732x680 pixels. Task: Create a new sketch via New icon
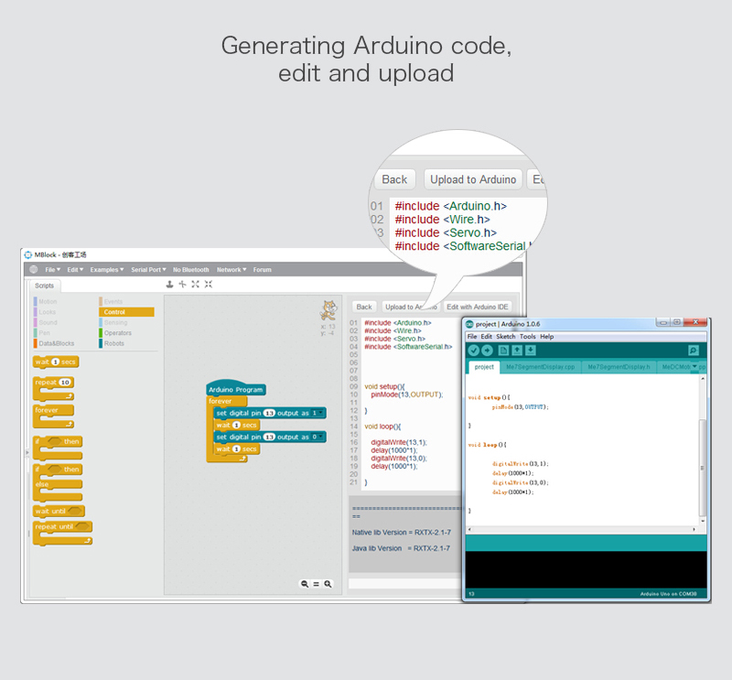(x=503, y=351)
